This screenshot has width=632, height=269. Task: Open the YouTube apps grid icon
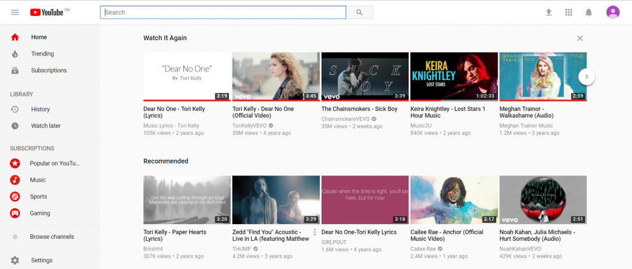click(x=568, y=12)
